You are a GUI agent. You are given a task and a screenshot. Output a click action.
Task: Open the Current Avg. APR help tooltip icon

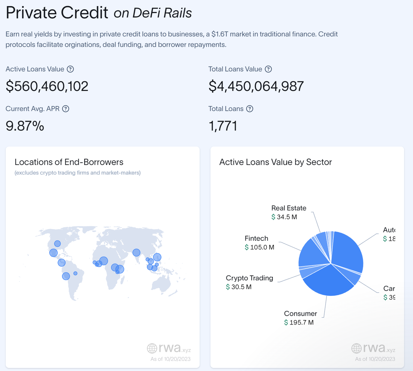(x=65, y=109)
